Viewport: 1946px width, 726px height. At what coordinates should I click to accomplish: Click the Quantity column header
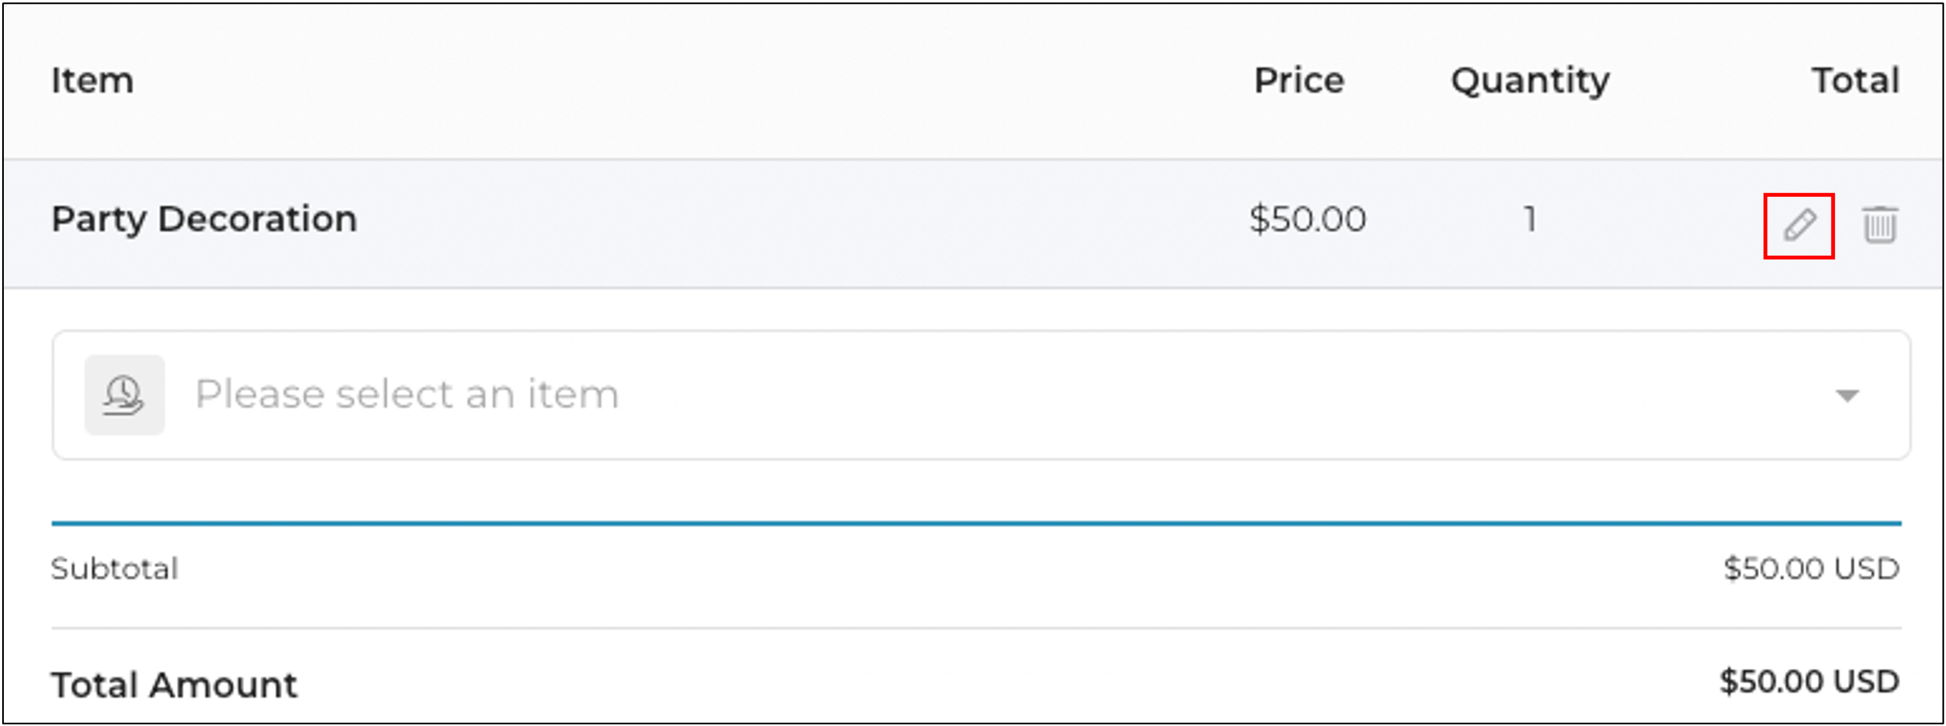(x=1530, y=81)
